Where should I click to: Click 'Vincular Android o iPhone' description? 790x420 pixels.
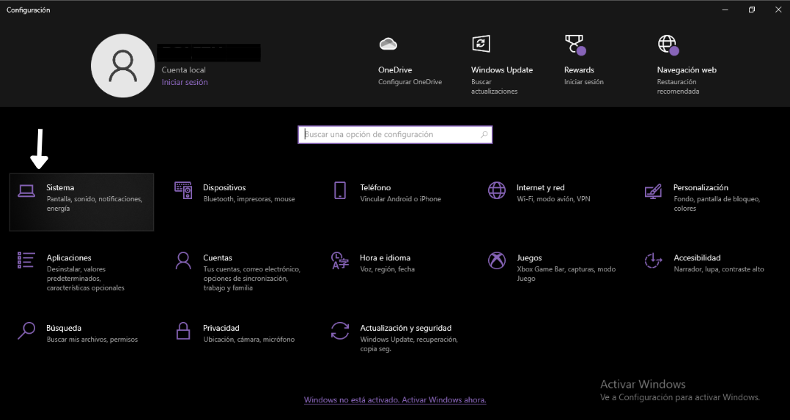coord(401,199)
